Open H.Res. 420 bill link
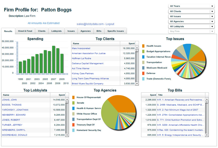 [181, 130]
